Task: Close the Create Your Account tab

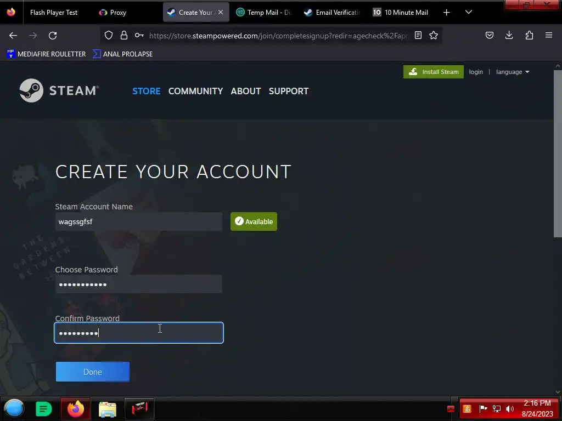Action: coord(221,12)
